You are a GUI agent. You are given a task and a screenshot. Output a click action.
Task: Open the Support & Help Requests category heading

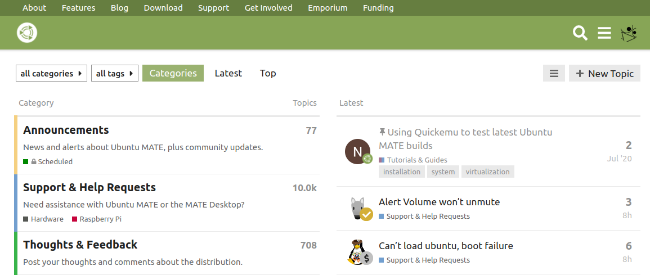(89, 188)
